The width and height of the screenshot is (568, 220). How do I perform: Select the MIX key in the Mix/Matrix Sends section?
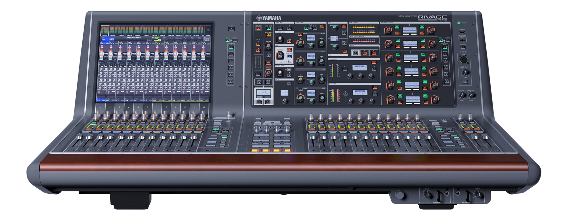click(441, 40)
